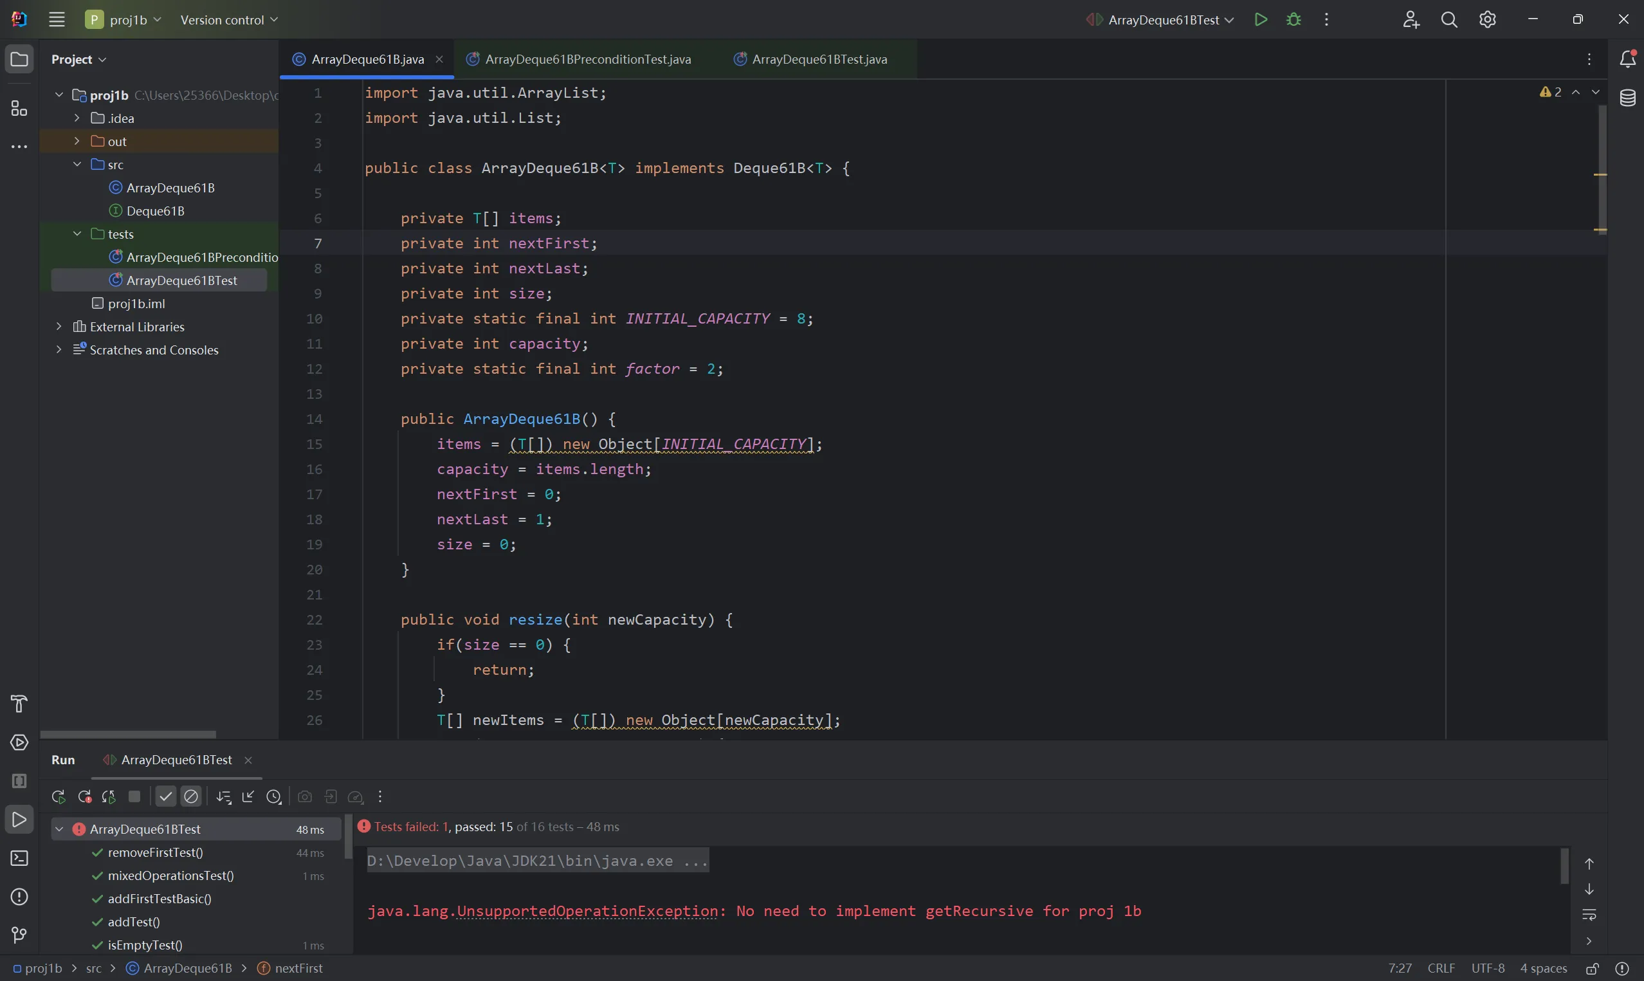This screenshot has width=1644, height=981.
Task: Expand the out folder
Action: tap(77, 142)
